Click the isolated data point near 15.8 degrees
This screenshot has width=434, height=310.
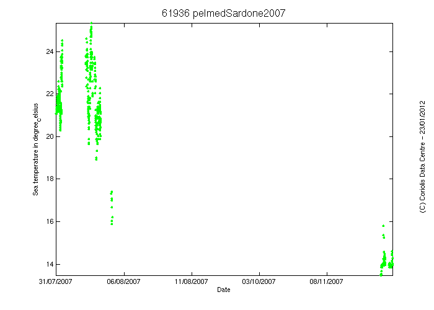click(383, 226)
